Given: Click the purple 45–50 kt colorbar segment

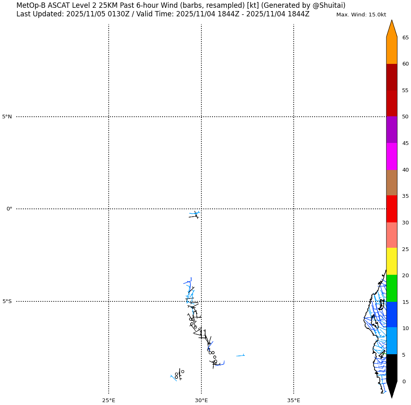Looking at the screenshot, I should pyautogui.click(x=392, y=130).
